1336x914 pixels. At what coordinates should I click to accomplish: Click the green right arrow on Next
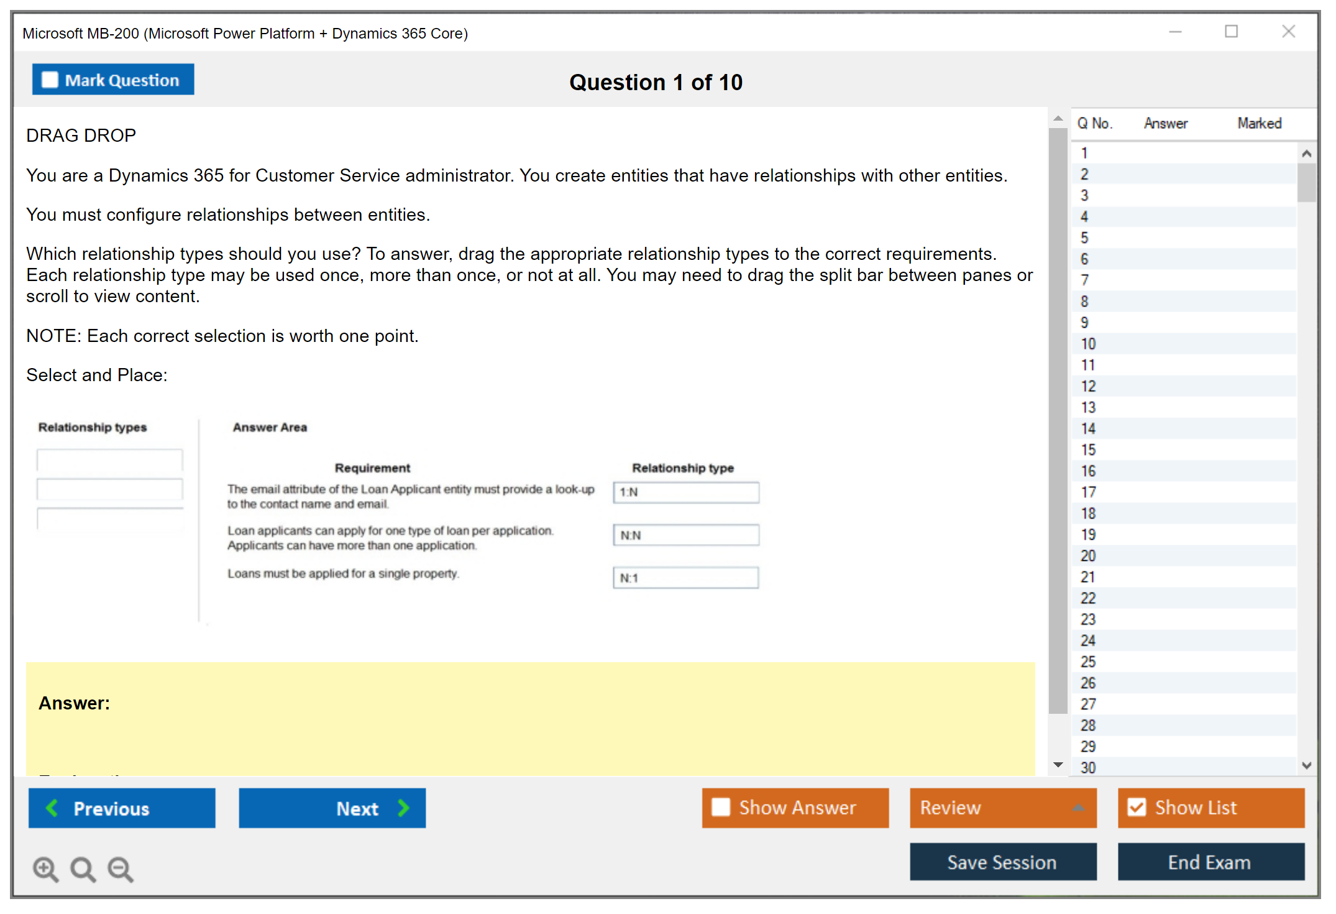(403, 808)
